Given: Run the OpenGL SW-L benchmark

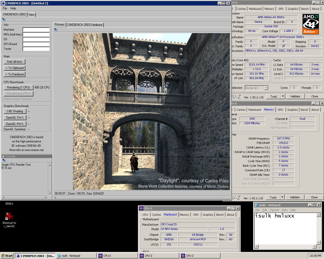Looking at the screenshot, I should tap(15, 118).
